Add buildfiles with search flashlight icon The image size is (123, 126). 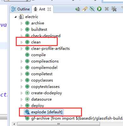click(85, 9)
